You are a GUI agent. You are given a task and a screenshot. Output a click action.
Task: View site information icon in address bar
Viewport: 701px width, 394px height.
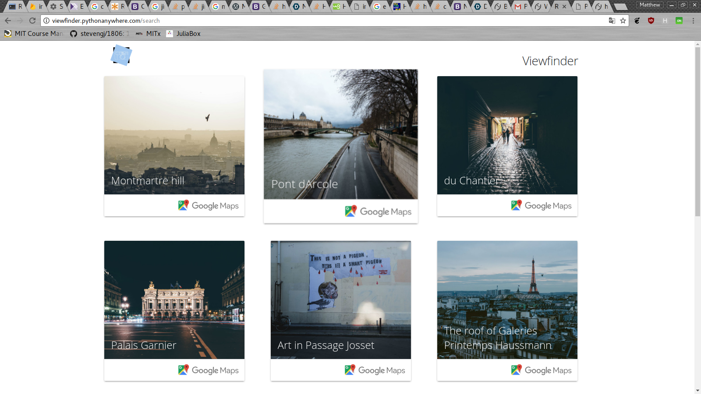point(46,21)
